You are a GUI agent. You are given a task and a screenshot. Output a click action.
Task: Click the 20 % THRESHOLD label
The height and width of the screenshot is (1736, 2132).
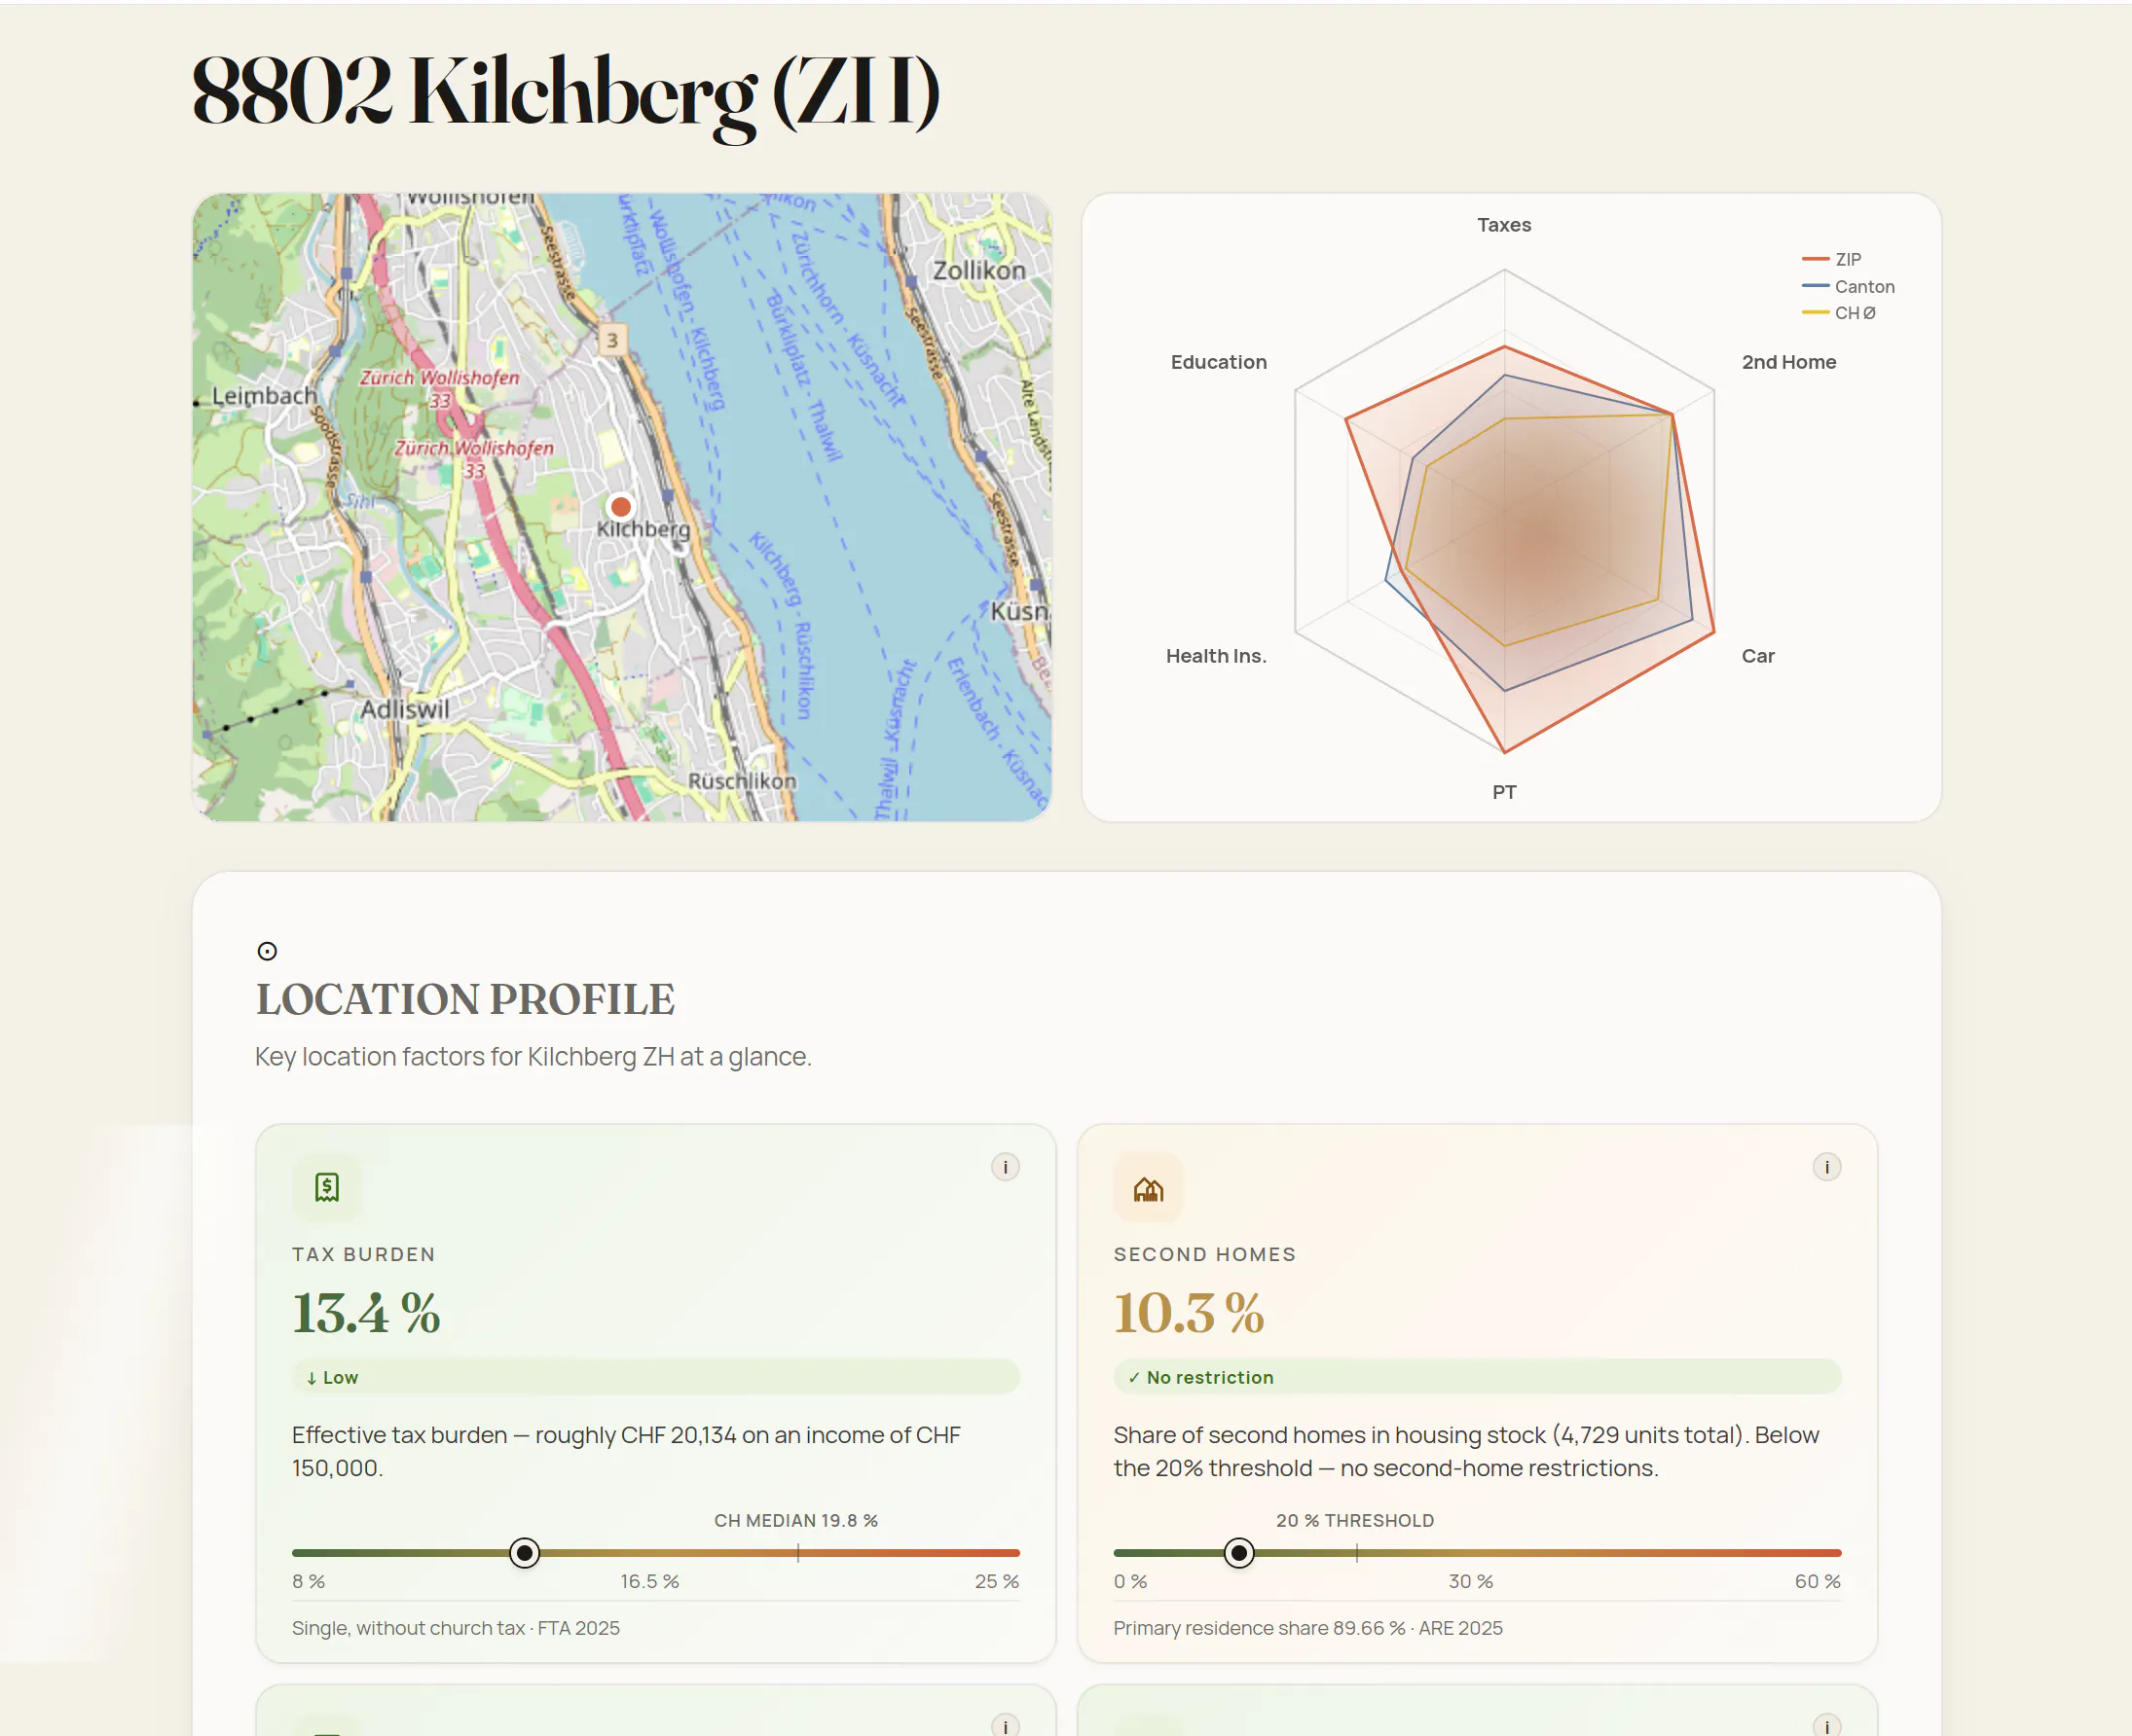point(1354,1520)
